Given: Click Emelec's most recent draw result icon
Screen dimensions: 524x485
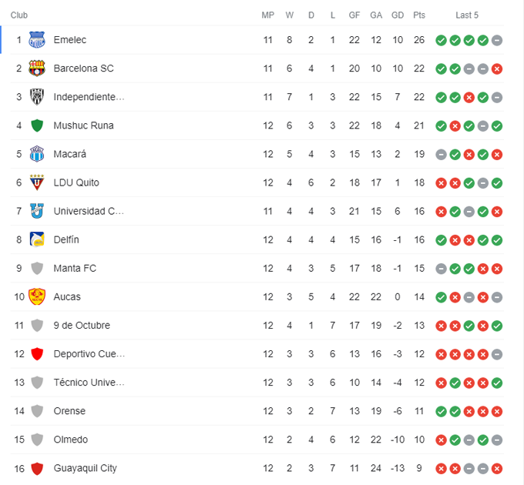Looking at the screenshot, I should [497, 40].
